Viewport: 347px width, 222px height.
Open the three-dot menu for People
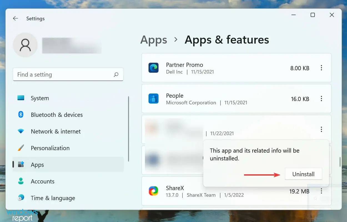[321, 99]
